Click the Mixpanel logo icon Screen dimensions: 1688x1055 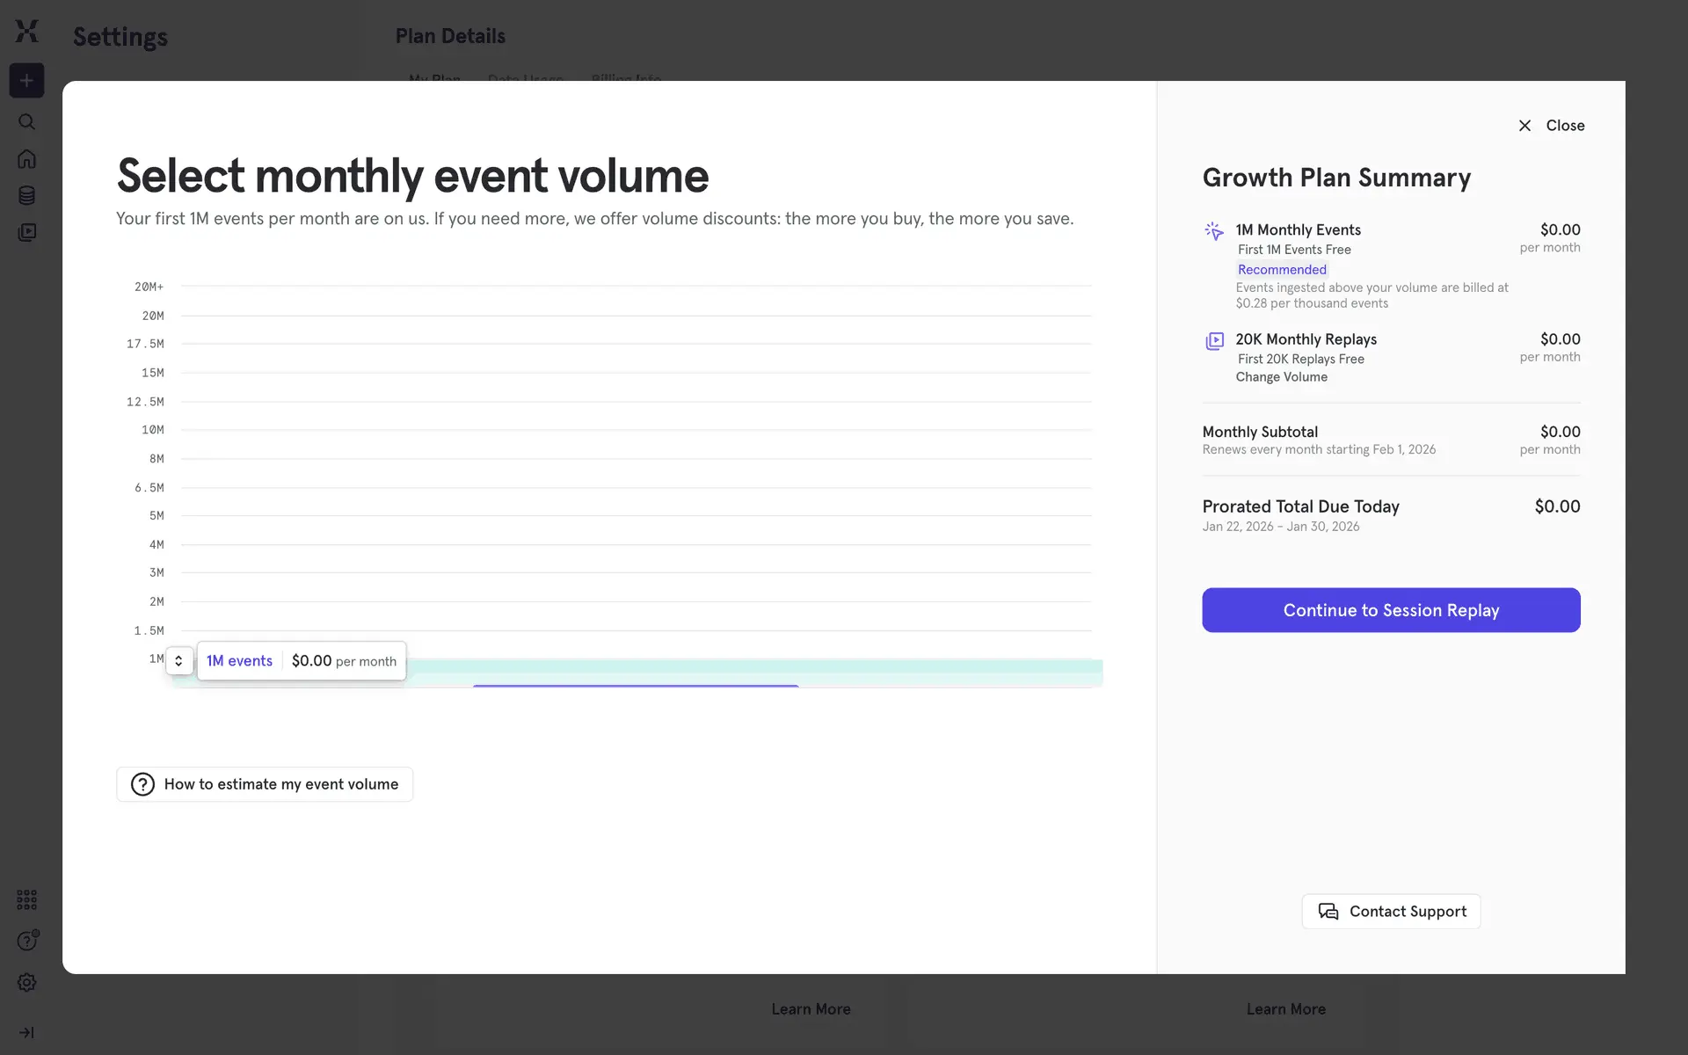26,31
